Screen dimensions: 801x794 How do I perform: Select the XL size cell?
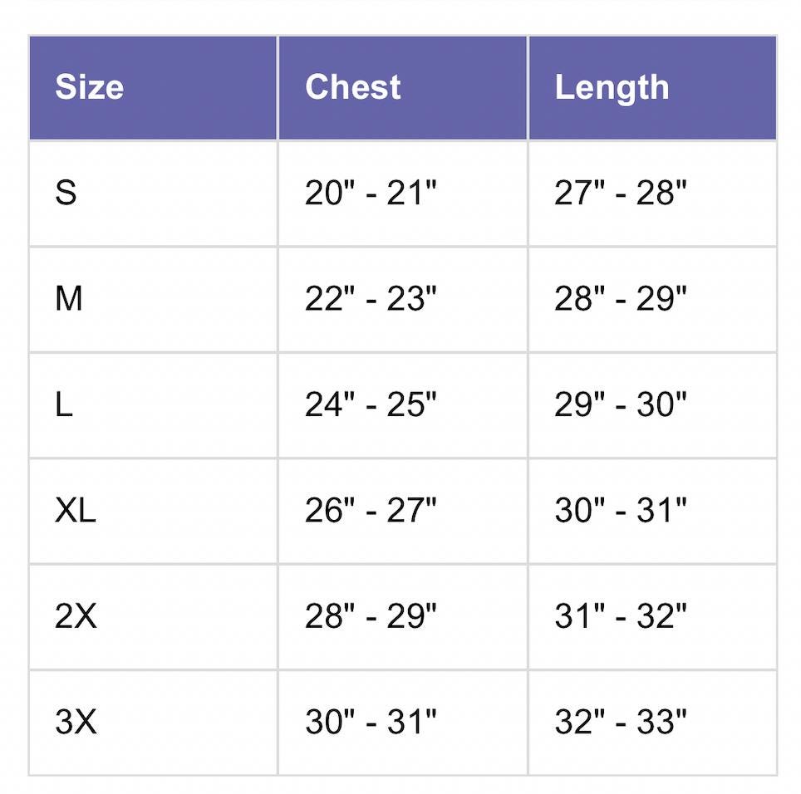tap(76, 511)
